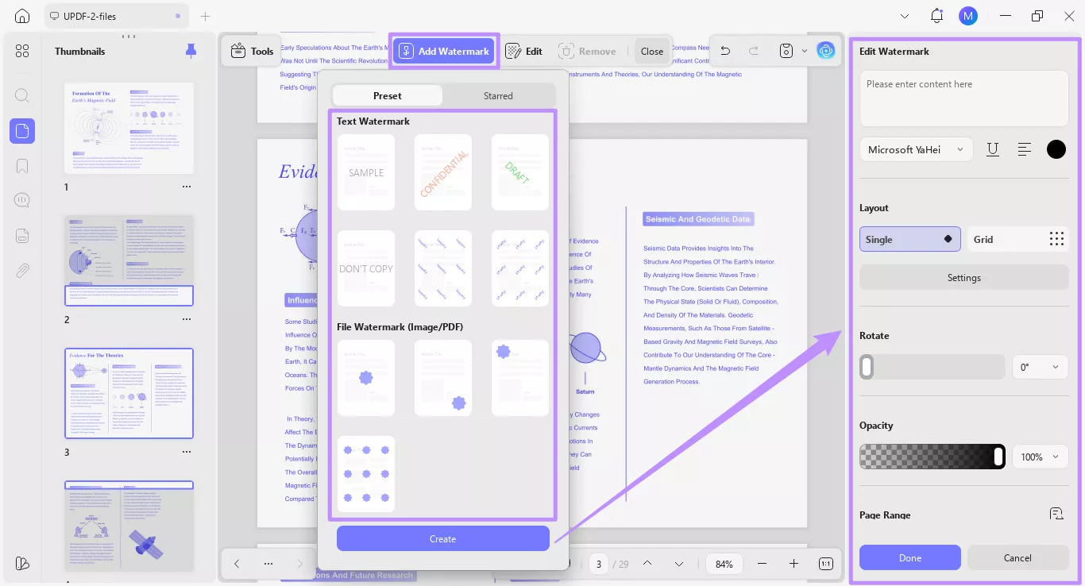Open the layers icon at sidebar bottom
Screen dimensions: 1085x586
tap(22, 563)
